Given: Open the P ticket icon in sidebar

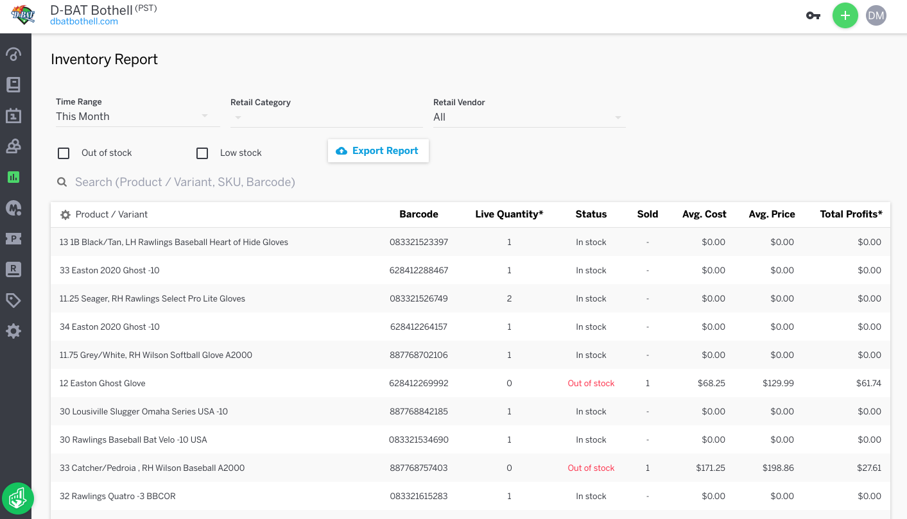Looking at the screenshot, I should [13, 239].
